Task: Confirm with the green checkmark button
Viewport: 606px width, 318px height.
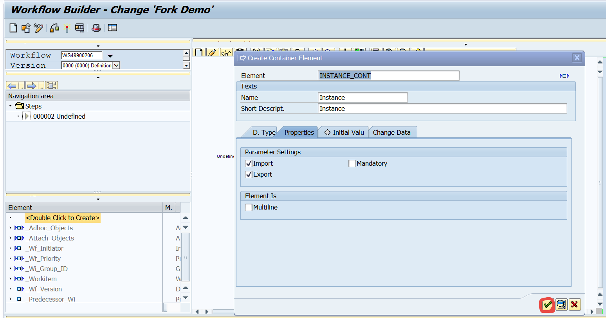Action: coord(548,304)
